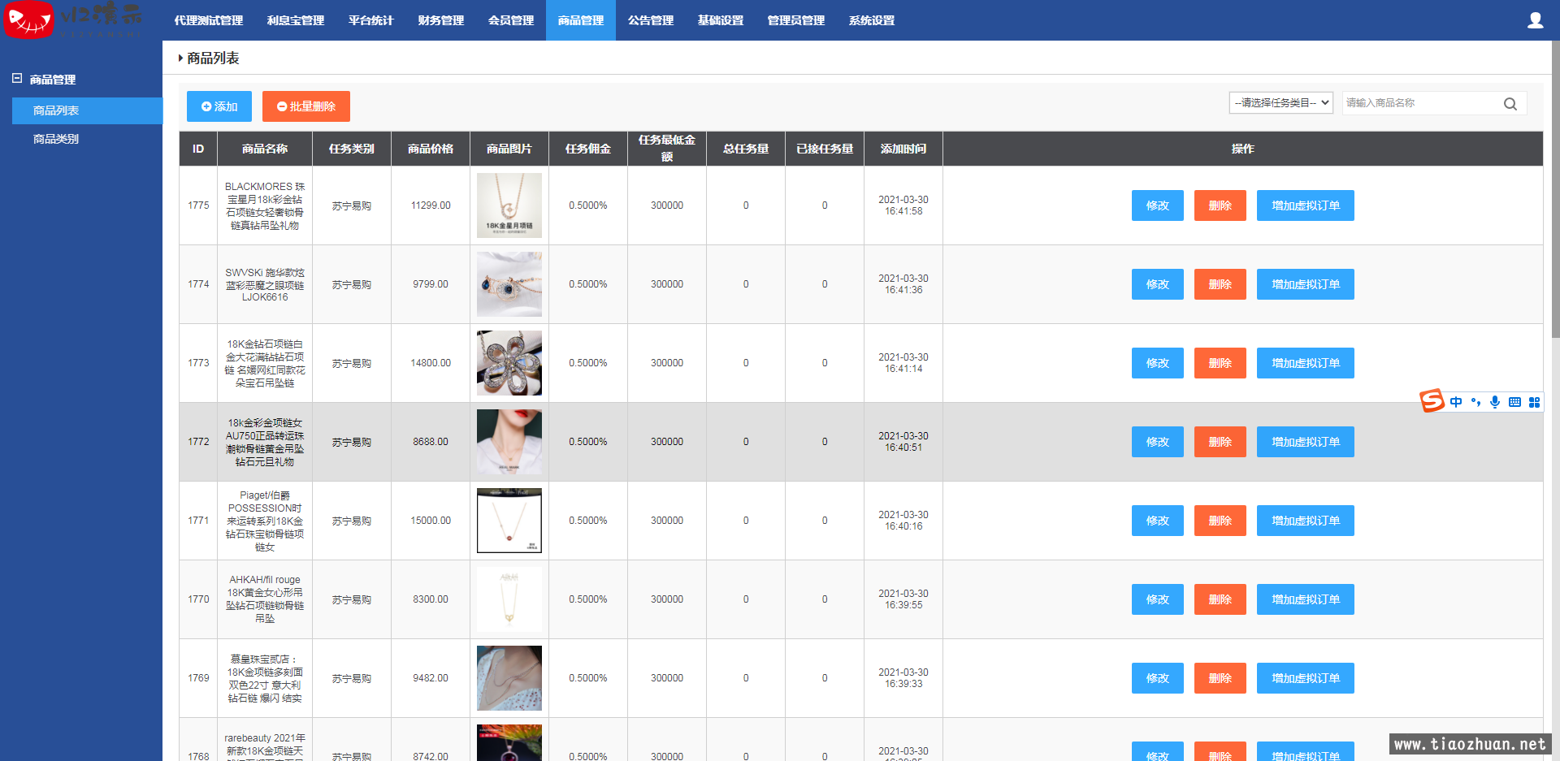
Task: Click 增加虚拟订单 for product 1770
Action: [x=1306, y=599]
